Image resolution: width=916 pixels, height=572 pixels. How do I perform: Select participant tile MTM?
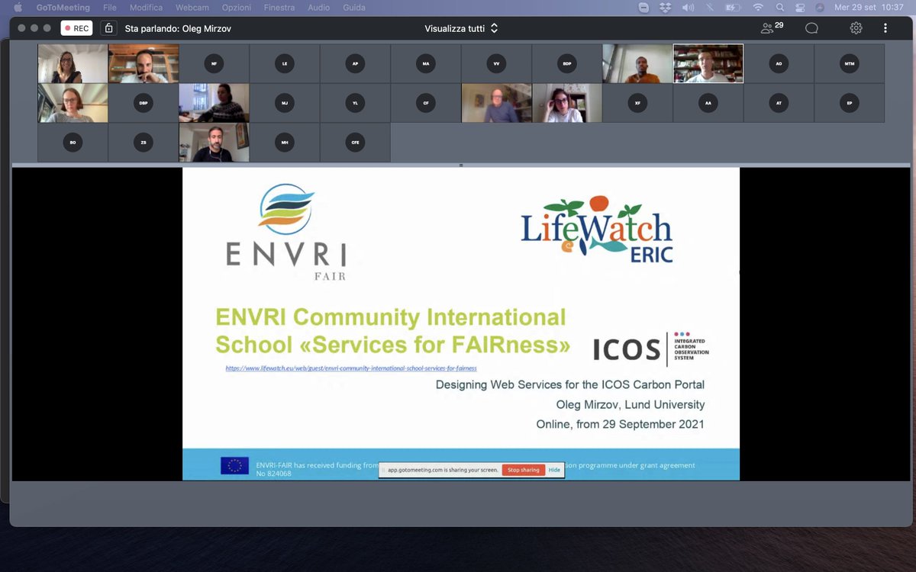tap(849, 63)
